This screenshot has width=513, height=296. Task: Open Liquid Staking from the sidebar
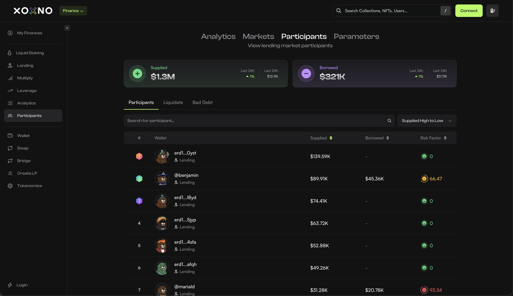[30, 53]
